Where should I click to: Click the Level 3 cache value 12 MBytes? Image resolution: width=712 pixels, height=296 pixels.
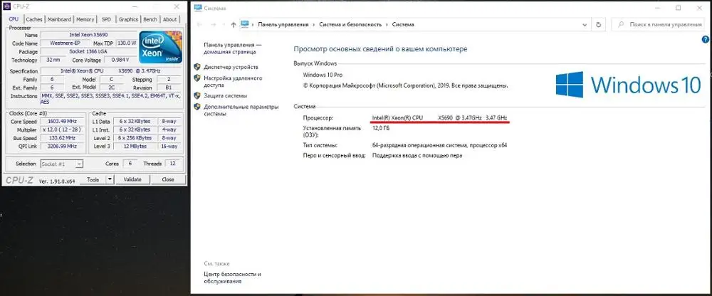click(x=135, y=146)
